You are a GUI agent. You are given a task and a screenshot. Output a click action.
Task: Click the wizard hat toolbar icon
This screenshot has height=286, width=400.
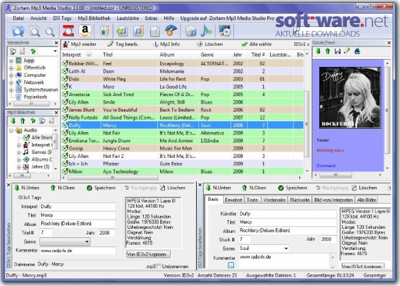(x=171, y=30)
